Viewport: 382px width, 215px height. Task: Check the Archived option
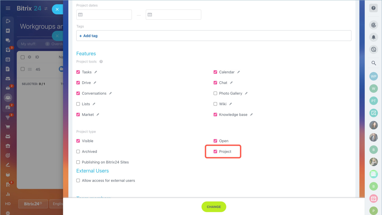click(78, 151)
